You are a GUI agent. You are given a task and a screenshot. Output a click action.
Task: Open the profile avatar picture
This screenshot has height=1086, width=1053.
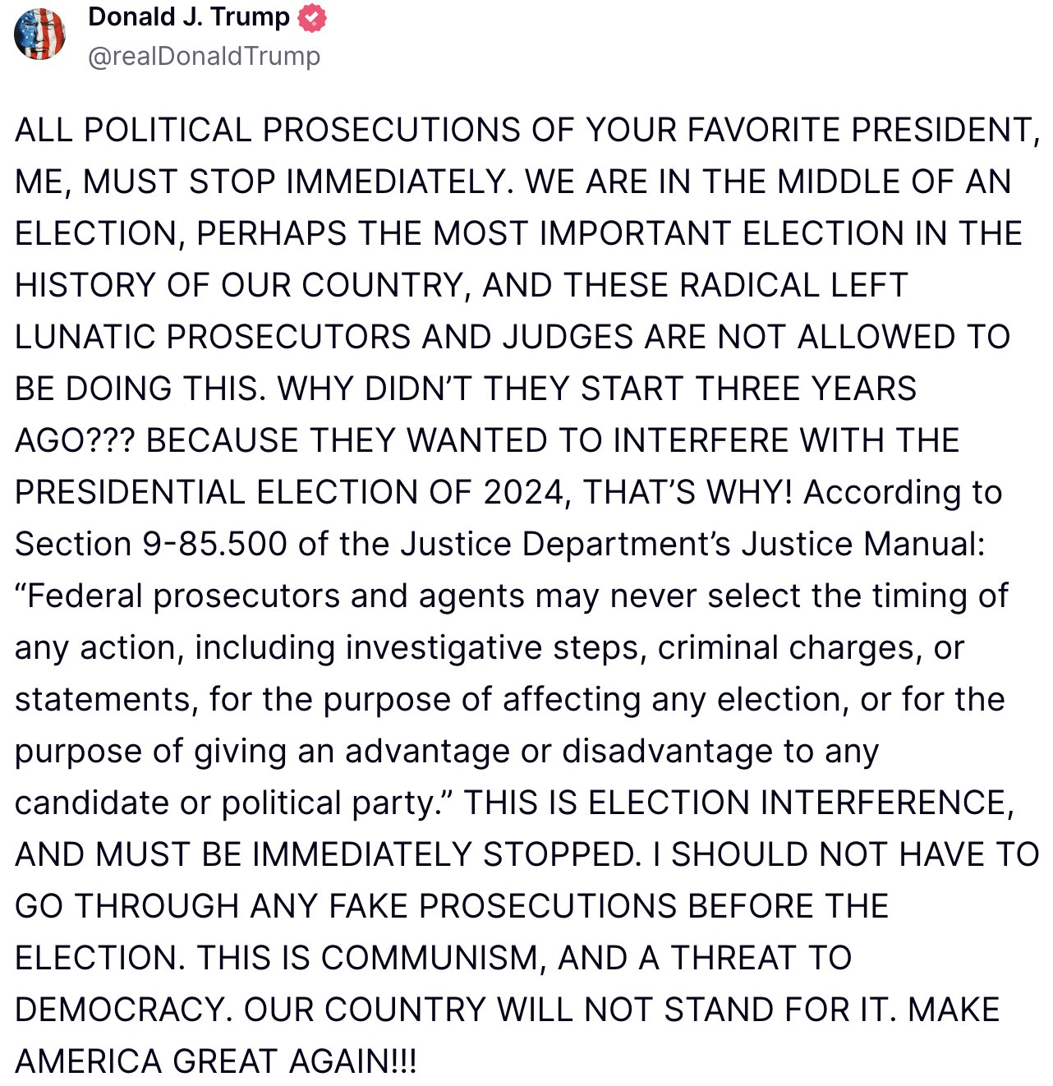pos(40,35)
